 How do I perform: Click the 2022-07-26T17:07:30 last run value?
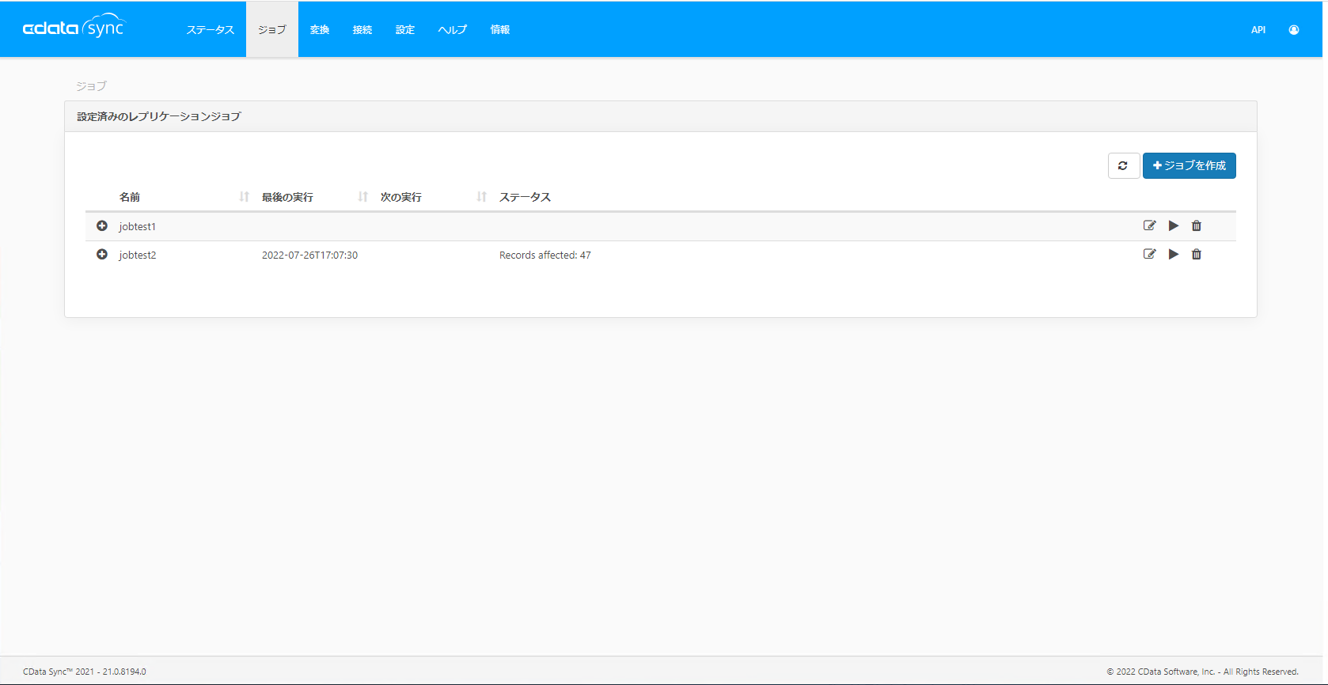pyautogui.click(x=309, y=255)
